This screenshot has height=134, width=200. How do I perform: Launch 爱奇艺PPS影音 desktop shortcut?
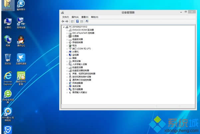21,78
